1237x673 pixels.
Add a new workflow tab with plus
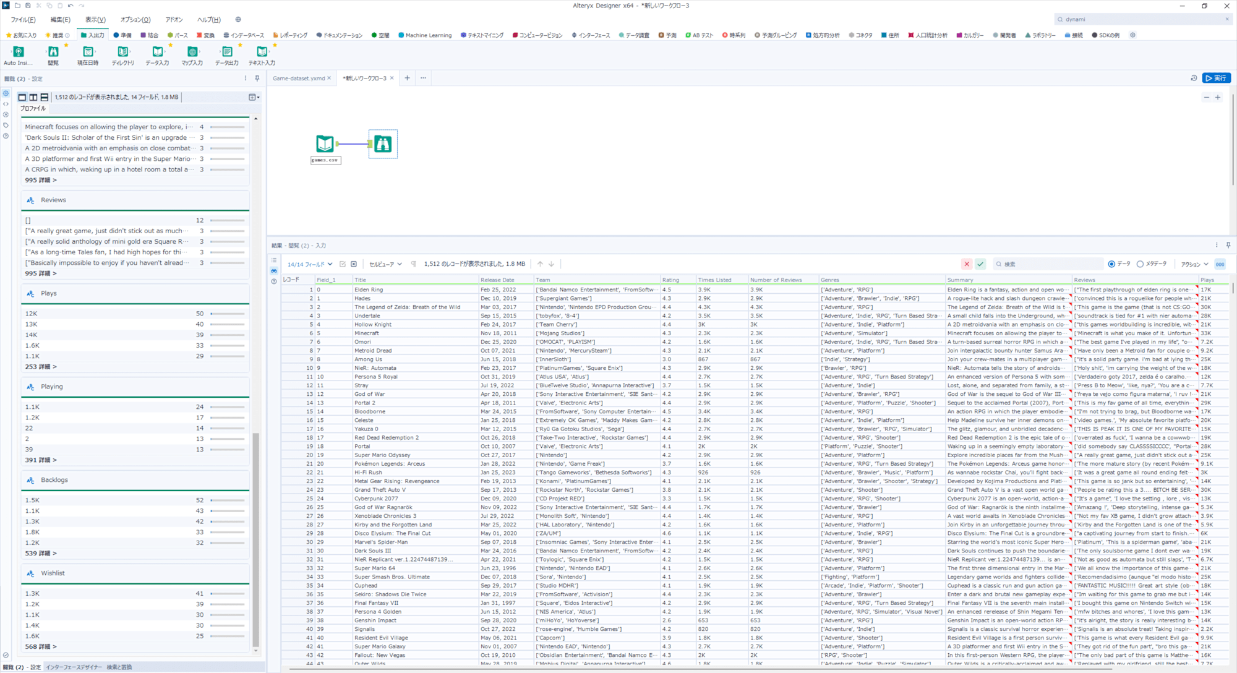407,78
